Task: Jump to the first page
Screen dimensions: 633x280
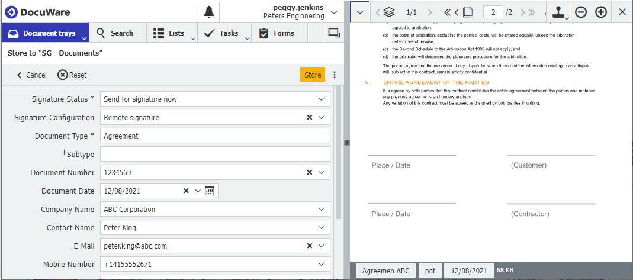Action: 447,12
